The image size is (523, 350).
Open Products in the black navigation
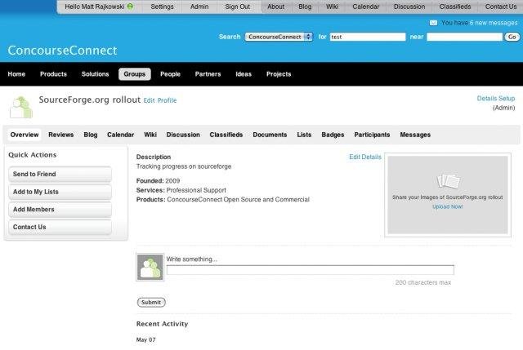click(x=53, y=74)
